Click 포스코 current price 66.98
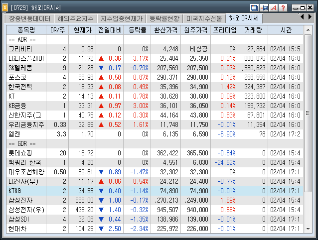The width and height of the screenshot is (318, 240). click(86, 77)
